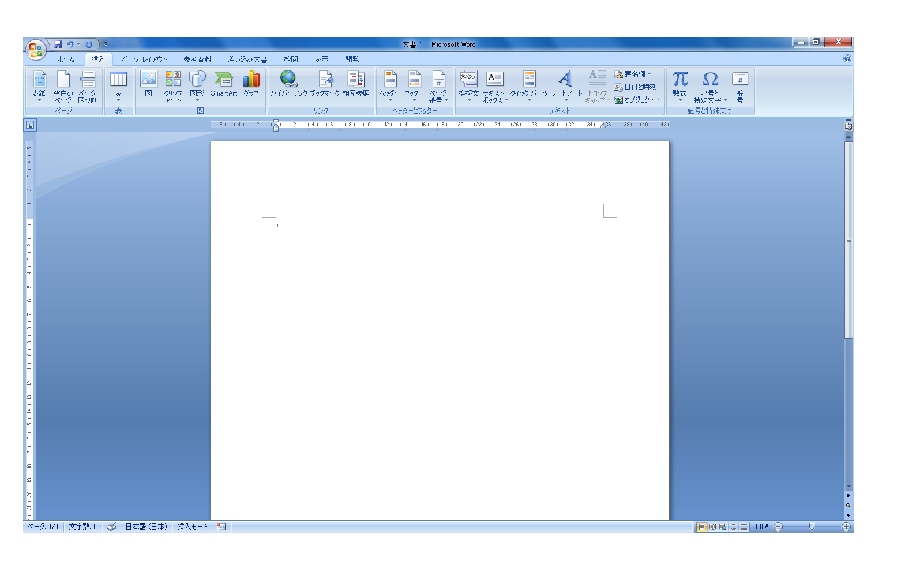
Task: Open the Page Layout (ページレイアウト) tab
Action: [144, 59]
